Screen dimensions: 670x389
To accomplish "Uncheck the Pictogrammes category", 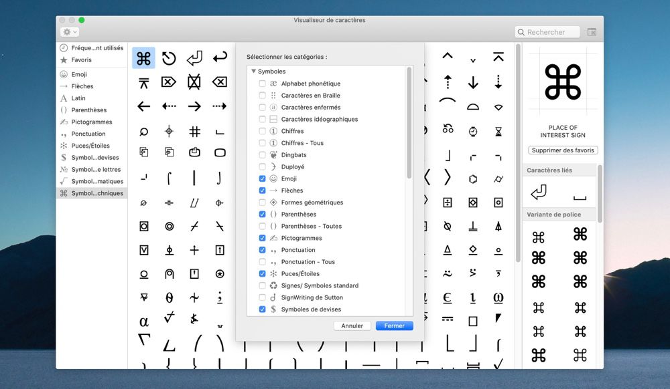I will pos(263,238).
